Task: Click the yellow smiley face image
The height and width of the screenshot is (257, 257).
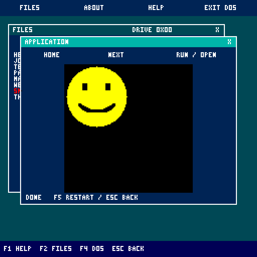Action: click(97, 97)
